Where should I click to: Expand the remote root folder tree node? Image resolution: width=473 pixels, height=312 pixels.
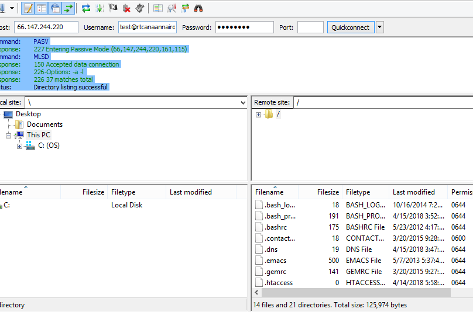(258, 115)
